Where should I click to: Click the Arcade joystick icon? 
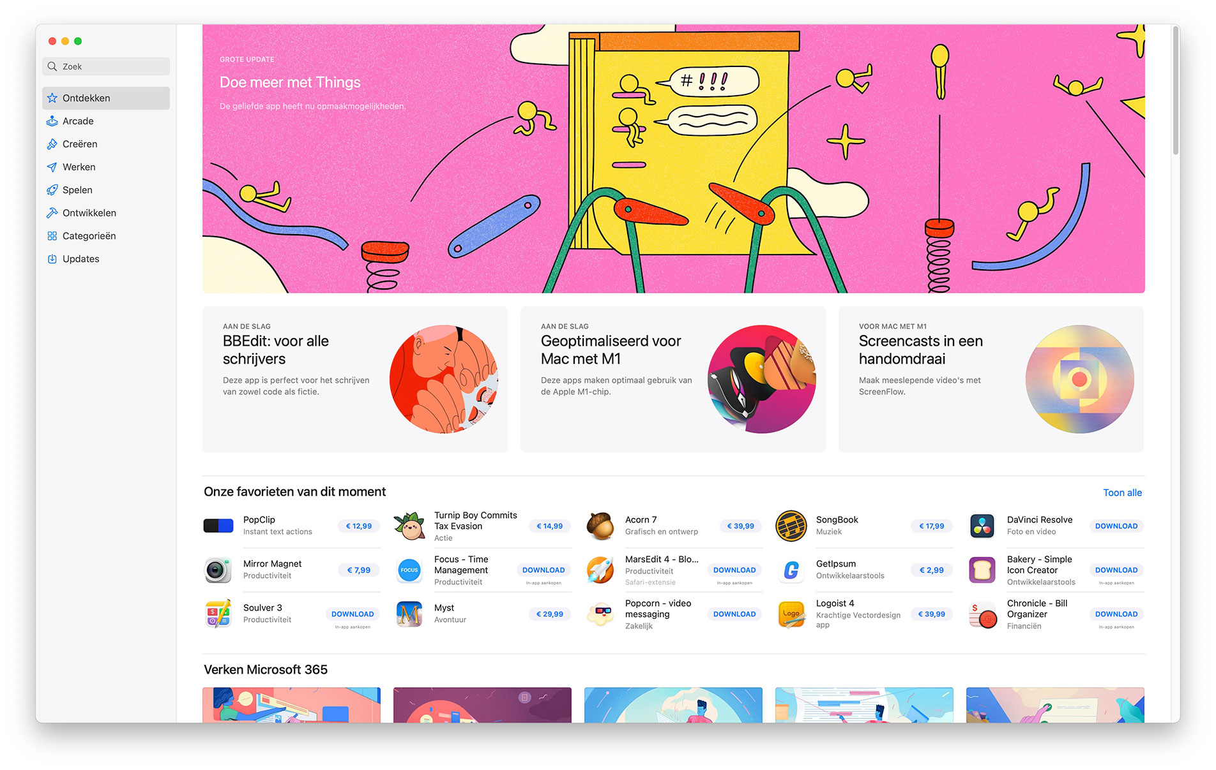(x=52, y=121)
